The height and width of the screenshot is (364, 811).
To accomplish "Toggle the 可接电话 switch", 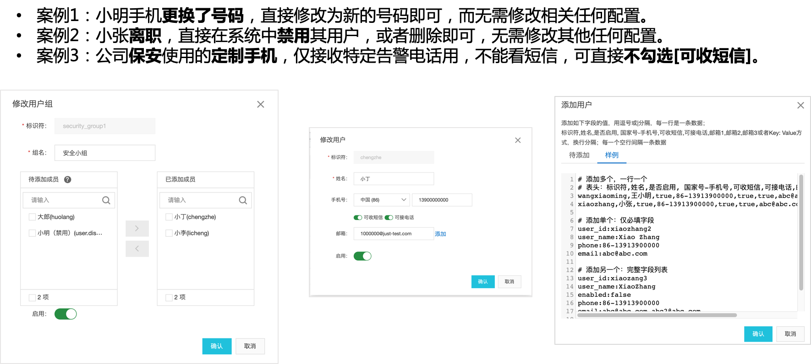I will point(389,217).
